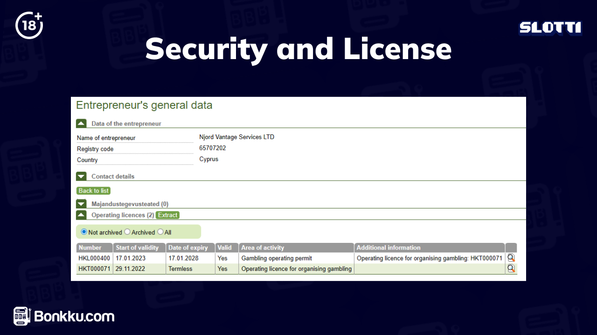Click Yes in the HKL000400 row

click(222, 258)
